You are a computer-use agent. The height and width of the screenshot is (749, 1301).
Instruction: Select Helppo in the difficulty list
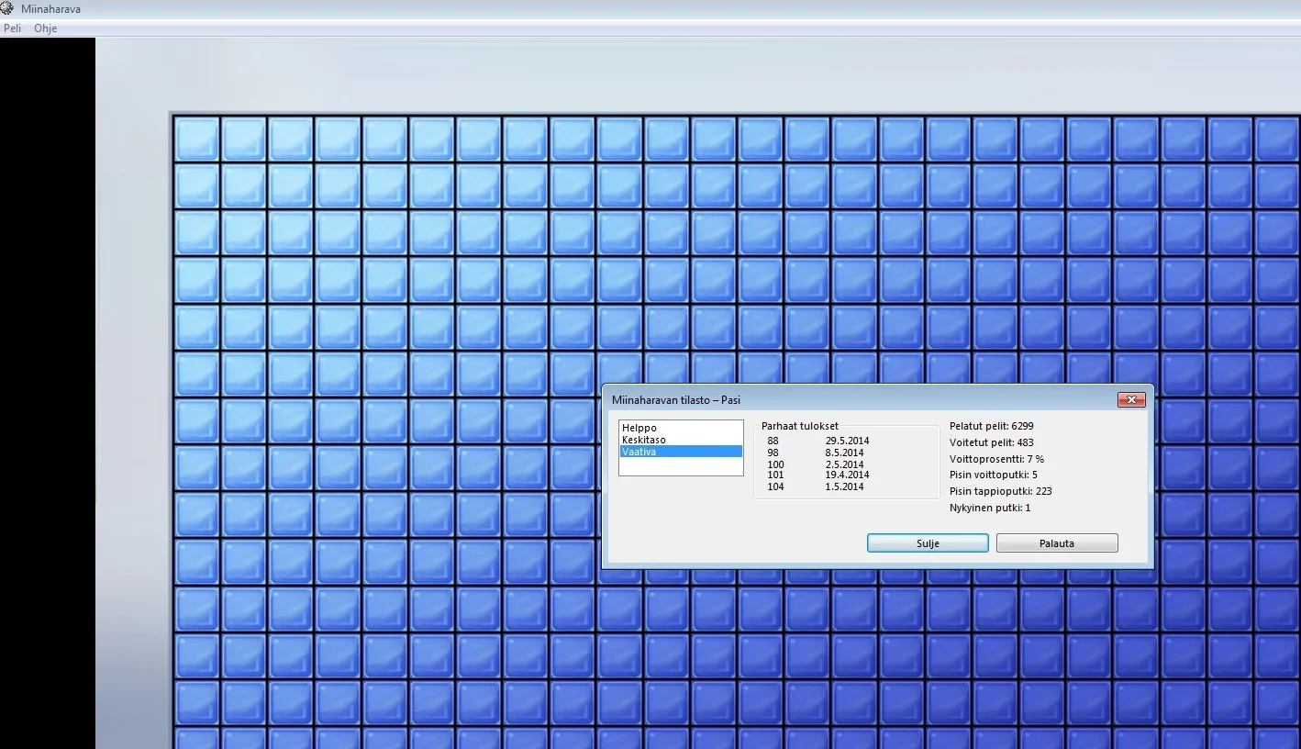point(639,428)
